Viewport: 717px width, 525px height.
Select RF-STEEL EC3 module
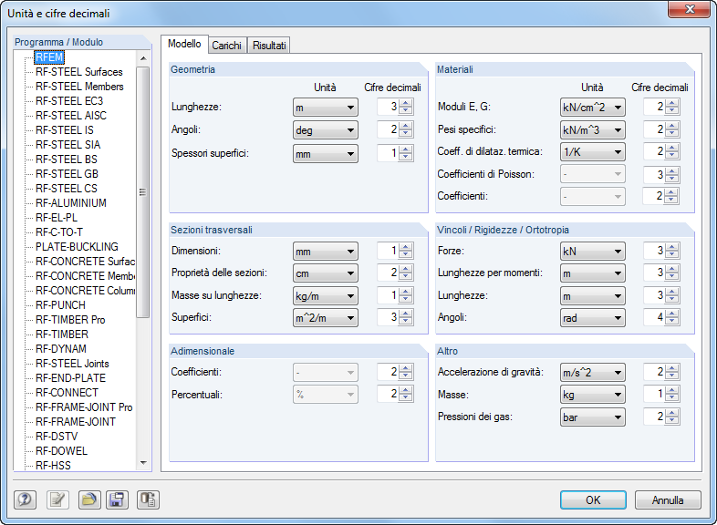69,101
